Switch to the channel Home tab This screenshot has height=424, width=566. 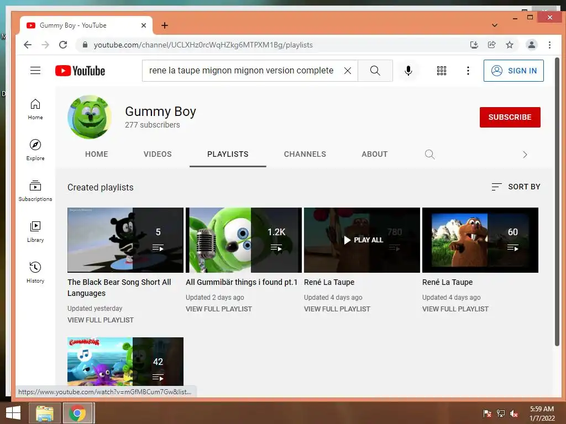pos(96,155)
